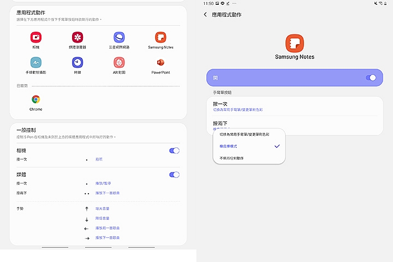
Task: Open the Clock (時鐘) app action
Action: [x=78, y=62]
